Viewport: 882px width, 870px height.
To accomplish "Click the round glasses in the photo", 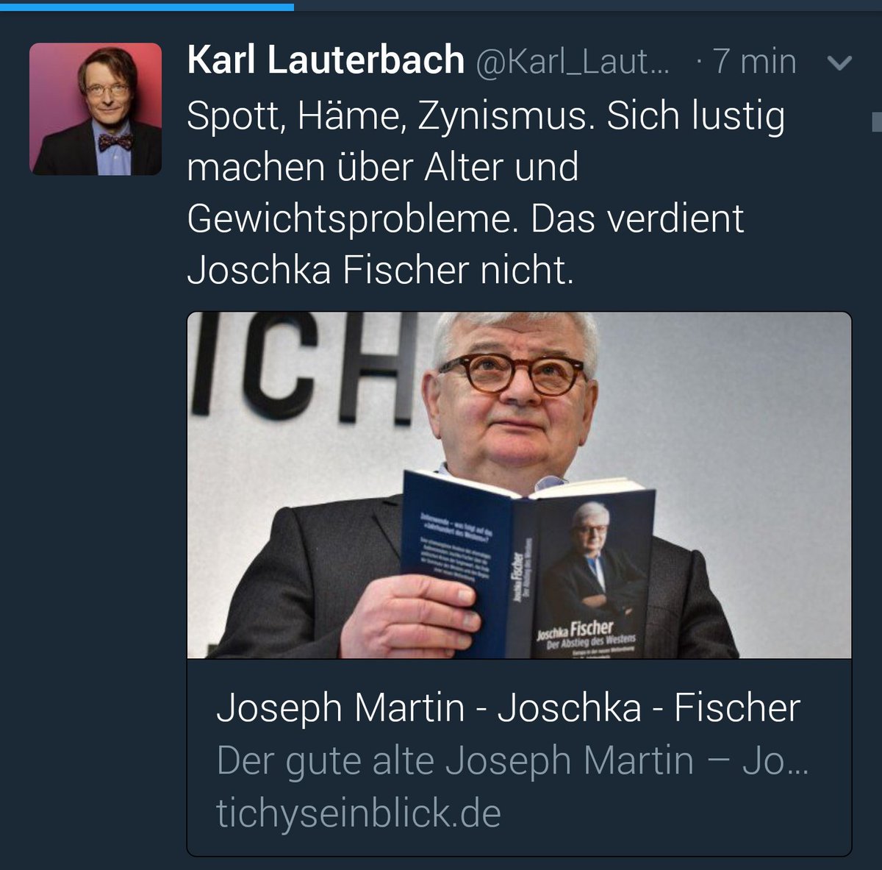I will tap(512, 374).
